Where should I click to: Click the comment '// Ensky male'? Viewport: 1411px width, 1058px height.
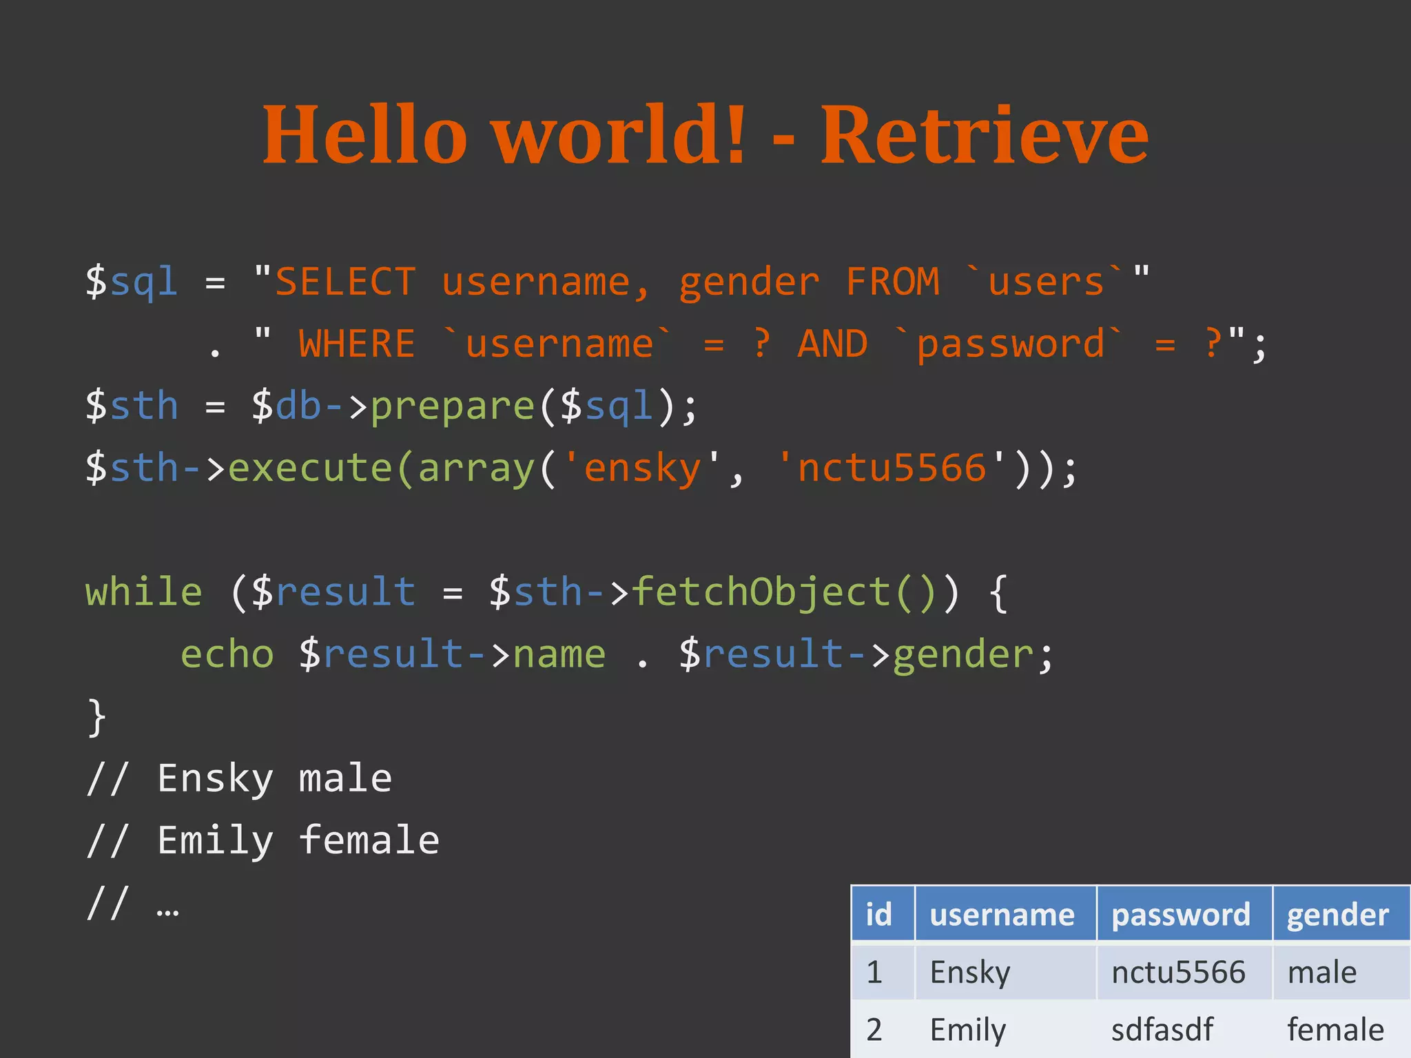click(239, 779)
